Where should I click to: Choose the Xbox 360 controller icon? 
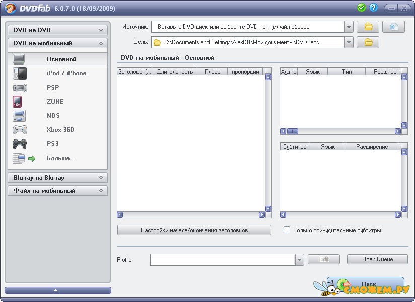tap(20, 130)
